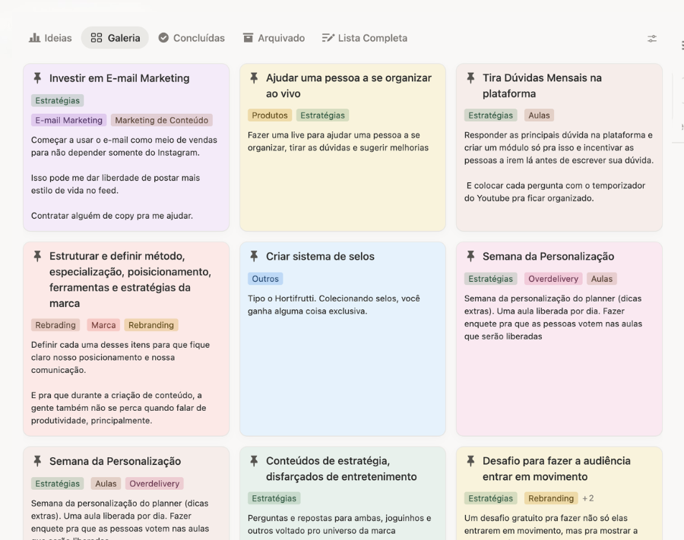Image resolution: width=684 pixels, height=540 pixels.
Task: Click pin icon beside Ajudar uma pessoa title
Action: click(254, 78)
